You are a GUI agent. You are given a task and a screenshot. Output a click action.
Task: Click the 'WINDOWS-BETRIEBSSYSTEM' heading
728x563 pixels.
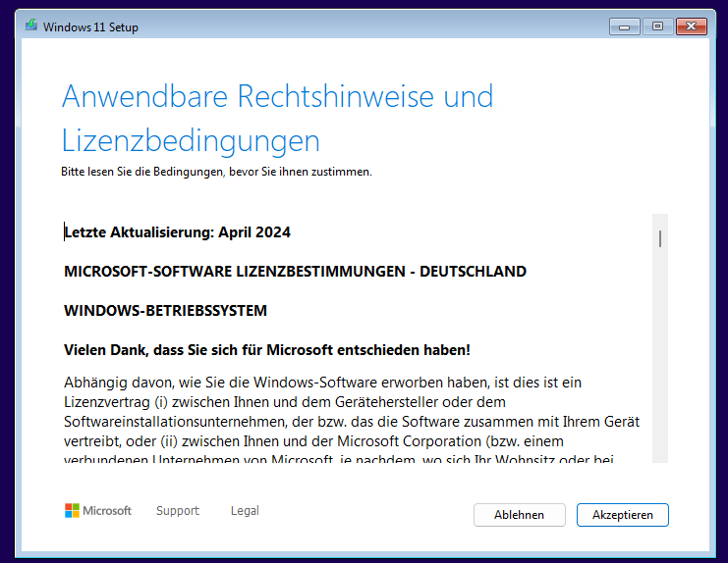(x=166, y=311)
